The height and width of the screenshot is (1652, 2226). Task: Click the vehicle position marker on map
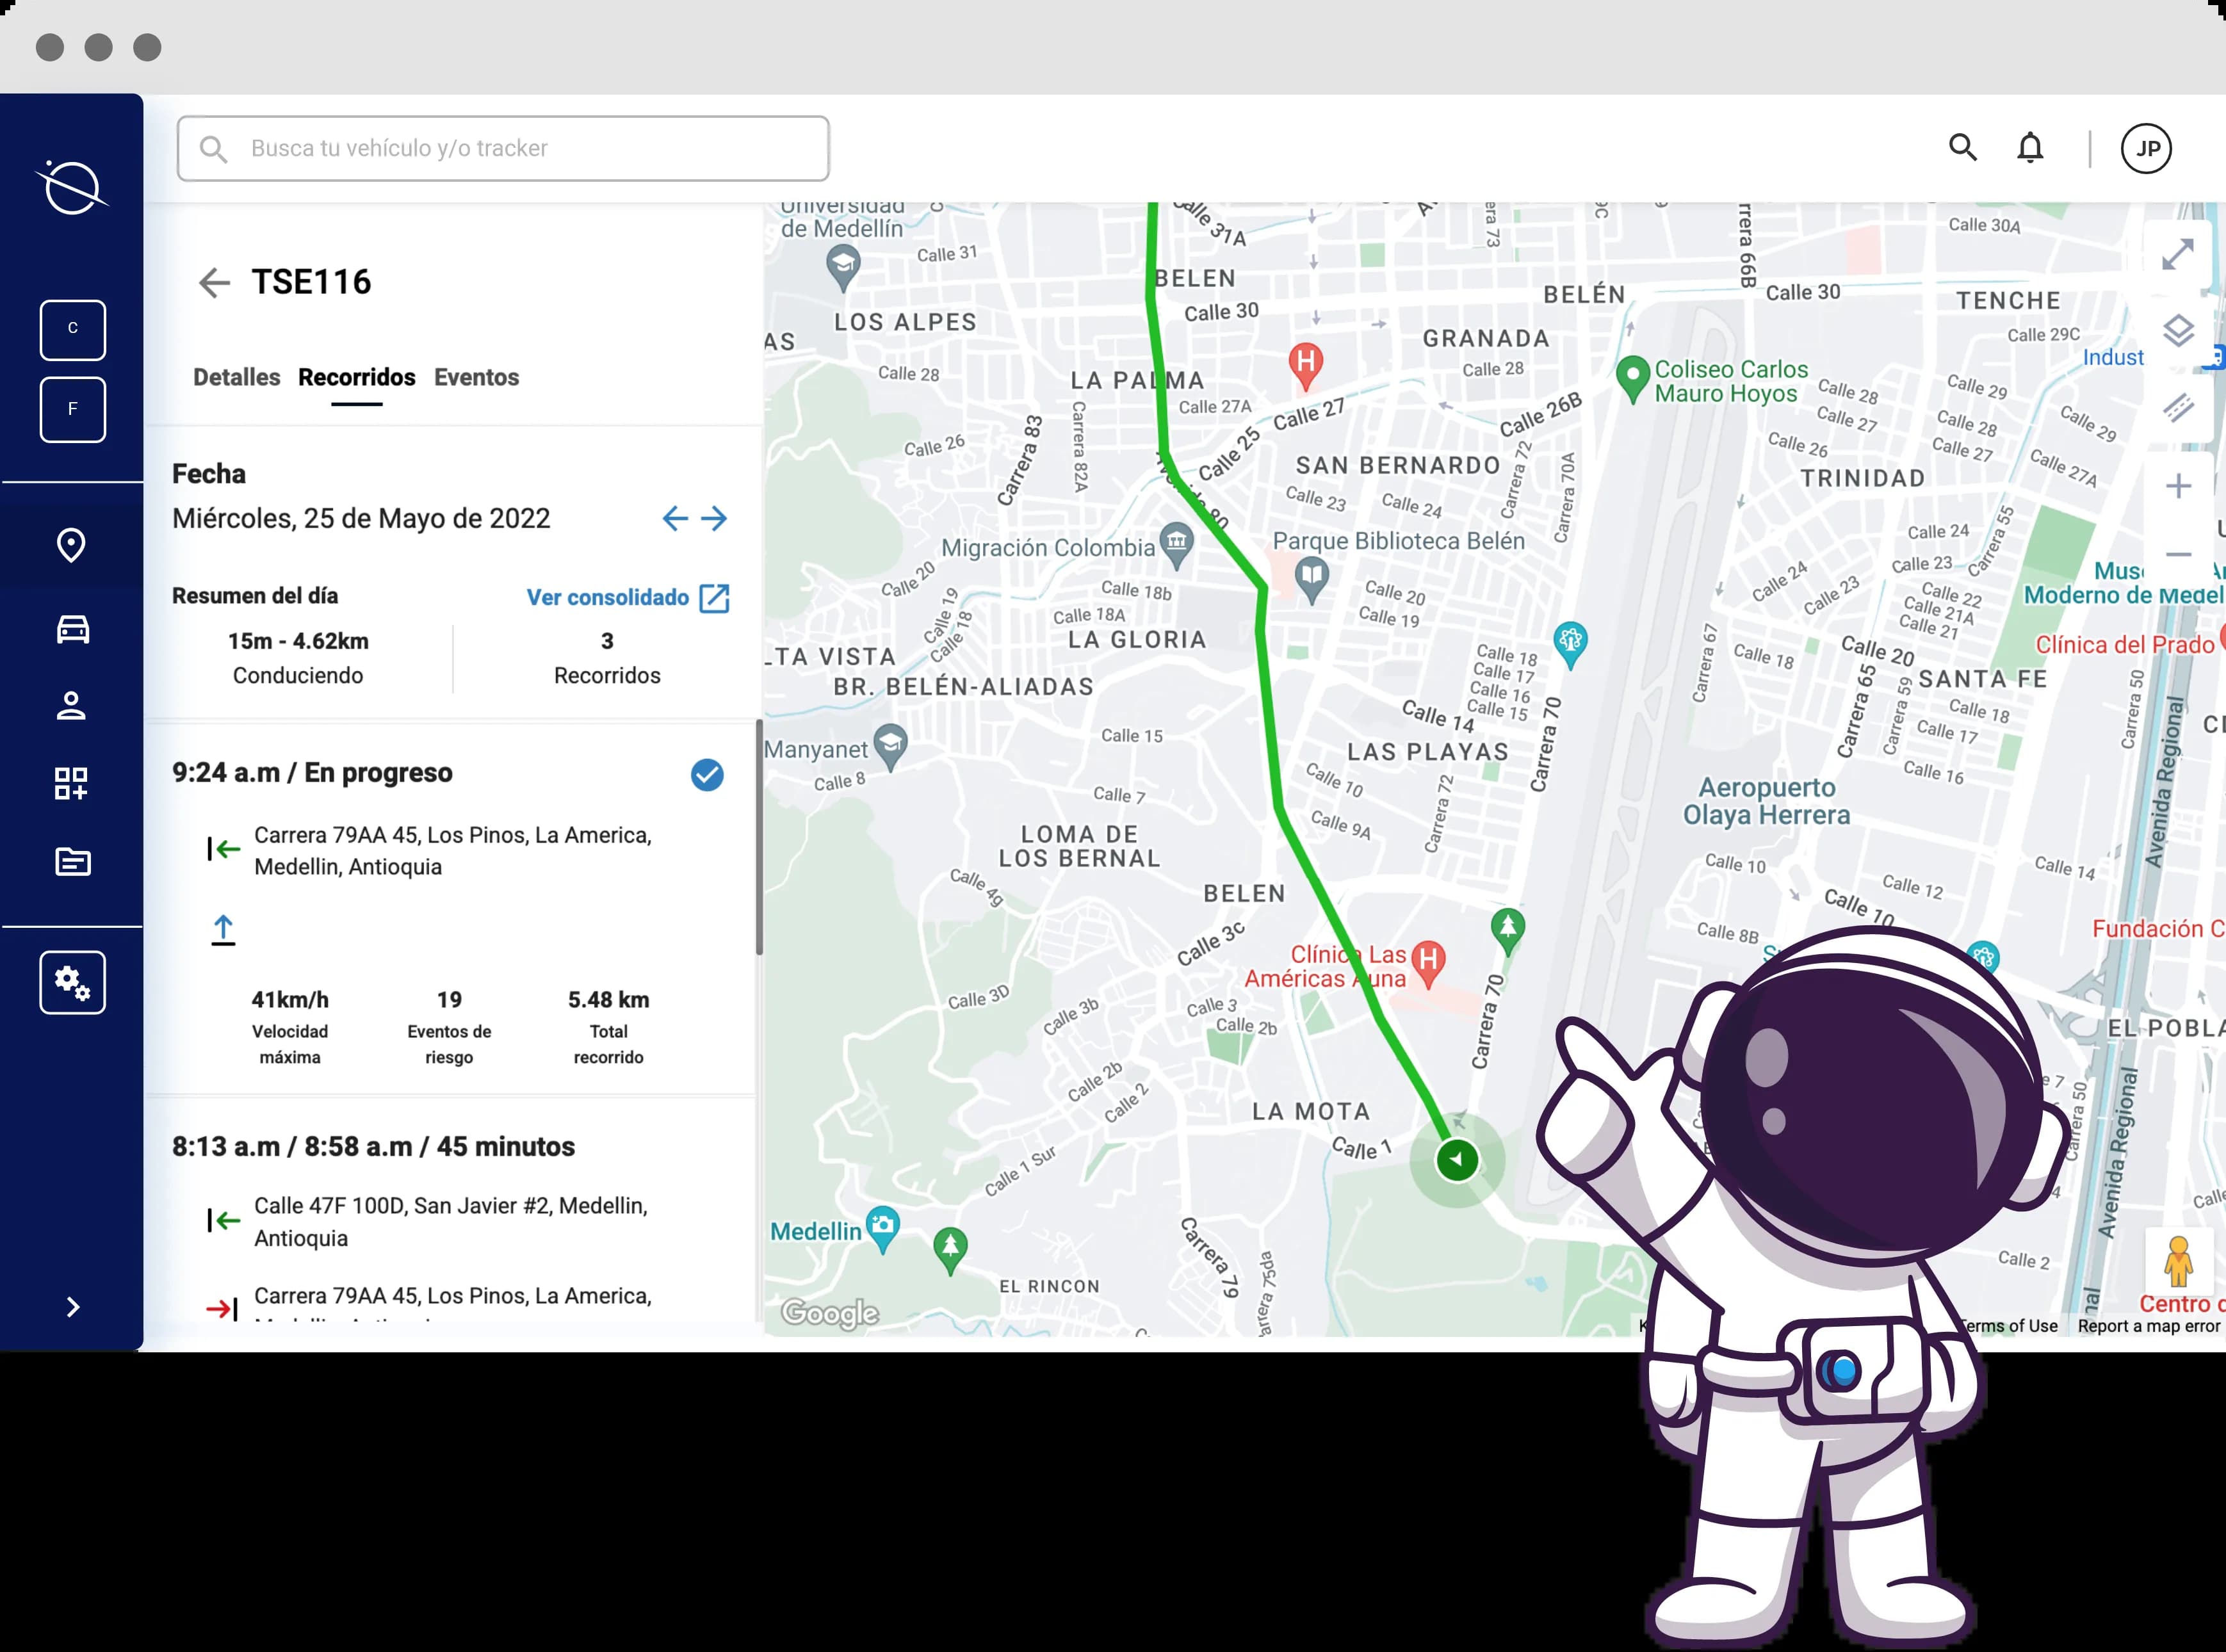tap(1457, 1160)
